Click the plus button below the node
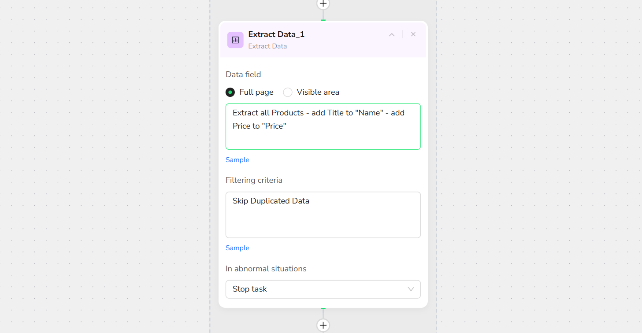This screenshot has height=333, width=642. (x=323, y=325)
